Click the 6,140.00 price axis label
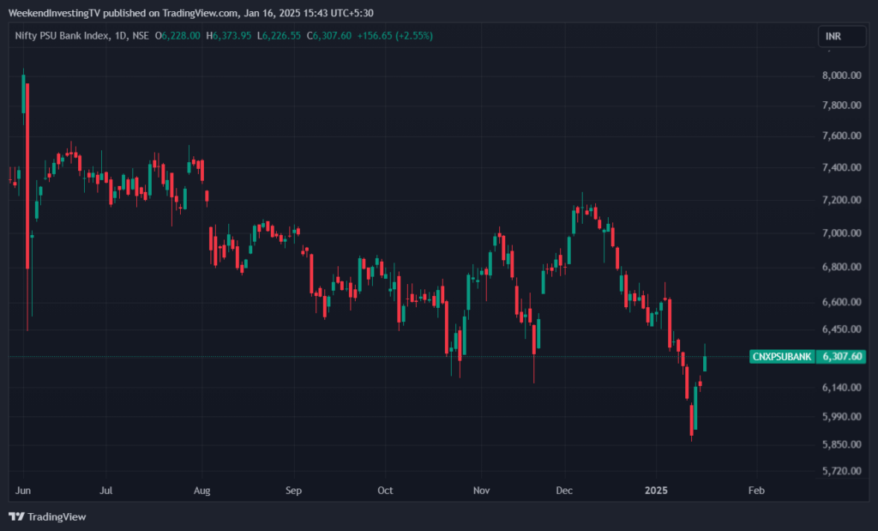The height and width of the screenshot is (531, 878). [842, 388]
